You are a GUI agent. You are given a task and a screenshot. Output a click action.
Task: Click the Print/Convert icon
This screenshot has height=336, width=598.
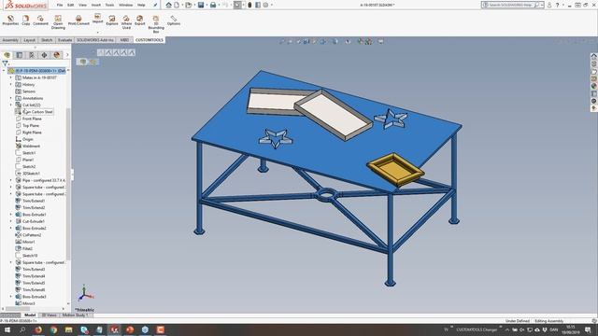[x=78, y=18]
